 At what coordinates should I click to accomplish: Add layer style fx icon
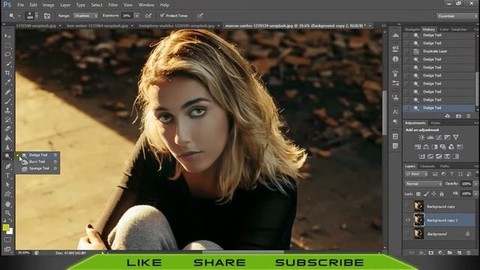pyautogui.click(x=421, y=253)
